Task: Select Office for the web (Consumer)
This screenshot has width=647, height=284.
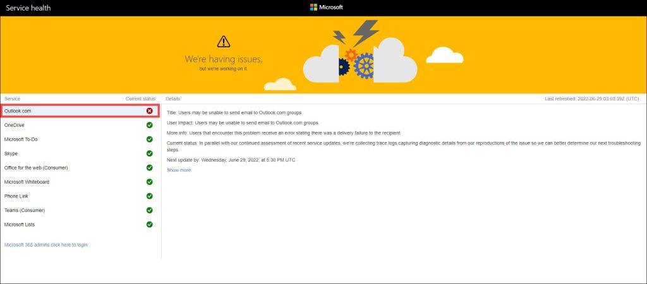Action: 80,168
